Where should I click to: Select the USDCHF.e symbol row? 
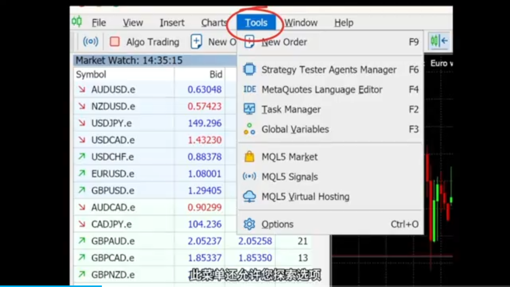155,157
